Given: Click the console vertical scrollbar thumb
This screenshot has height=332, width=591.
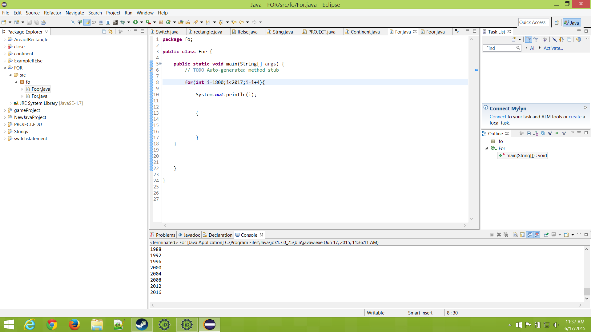Looking at the screenshot, I should (587, 292).
